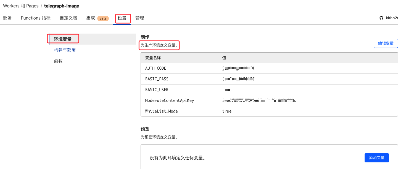Image resolution: width=398 pixels, height=169 pixels.
Task: Click the 预览 section heading
Action: click(x=145, y=129)
